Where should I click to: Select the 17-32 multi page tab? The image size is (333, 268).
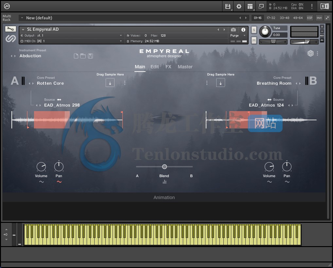[x=271, y=18]
